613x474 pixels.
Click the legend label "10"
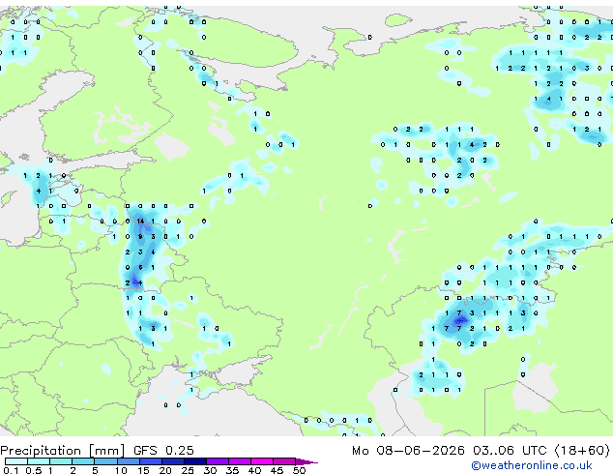click(121, 470)
